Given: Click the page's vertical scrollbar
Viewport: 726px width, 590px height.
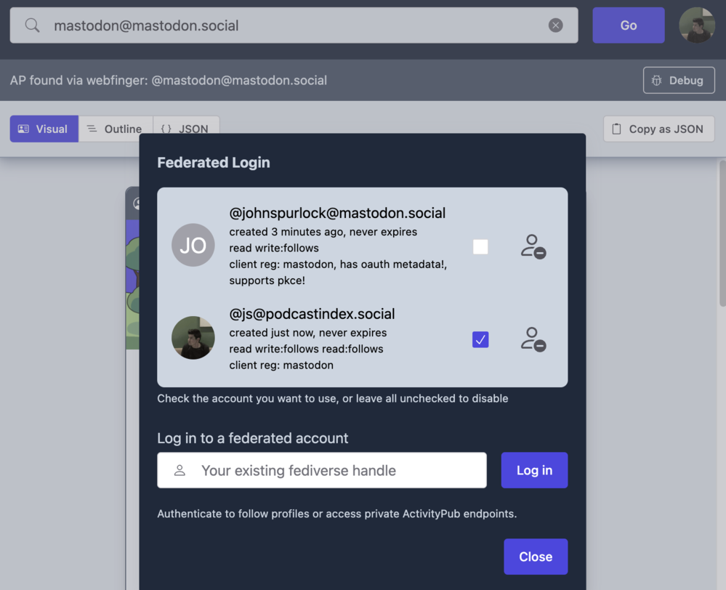Looking at the screenshot, I should (721, 233).
